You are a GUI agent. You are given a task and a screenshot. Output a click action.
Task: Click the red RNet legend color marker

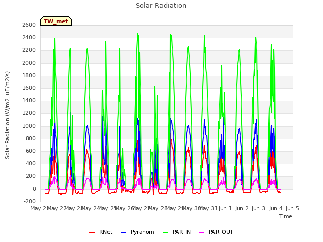click(x=92, y=233)
